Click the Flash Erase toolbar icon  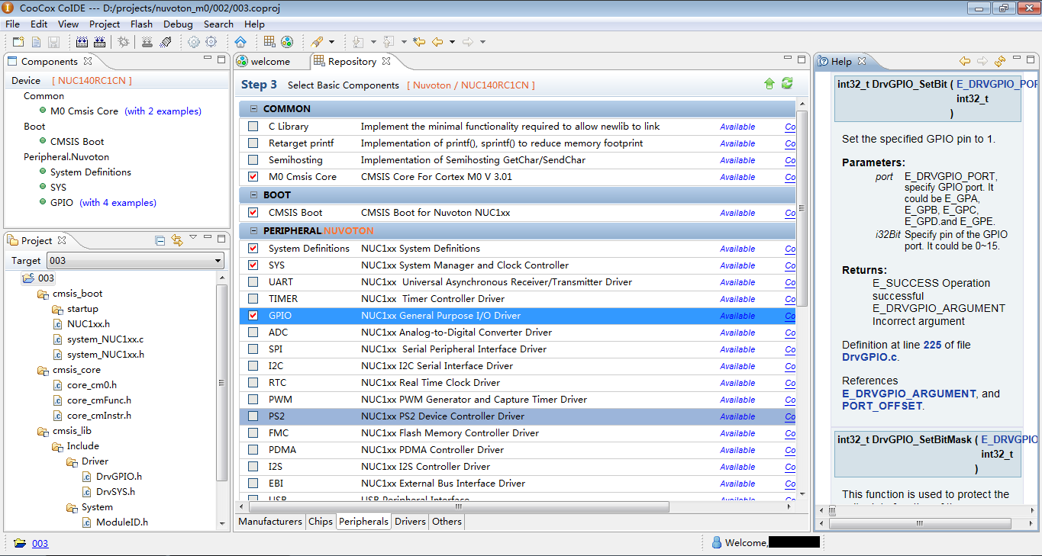click(166, 42)
